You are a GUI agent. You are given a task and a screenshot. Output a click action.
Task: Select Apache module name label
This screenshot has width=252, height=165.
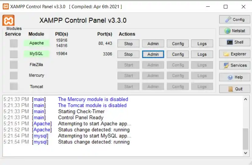[36, 43]
